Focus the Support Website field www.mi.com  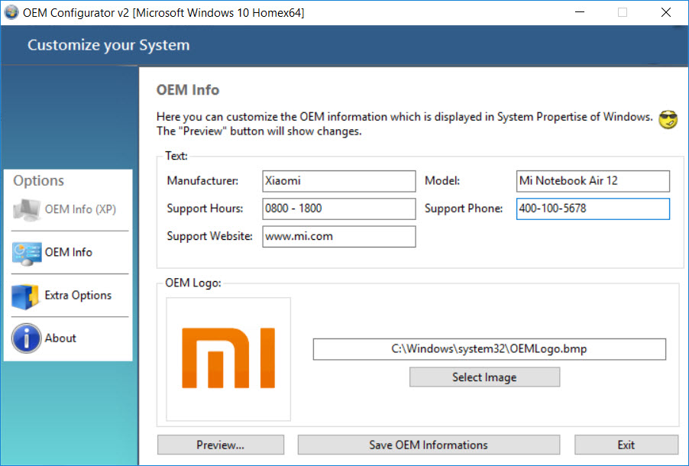point(339,237)
